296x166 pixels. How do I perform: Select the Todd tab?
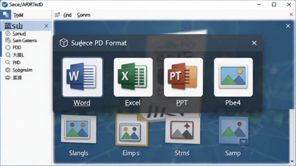pos(18,15)
